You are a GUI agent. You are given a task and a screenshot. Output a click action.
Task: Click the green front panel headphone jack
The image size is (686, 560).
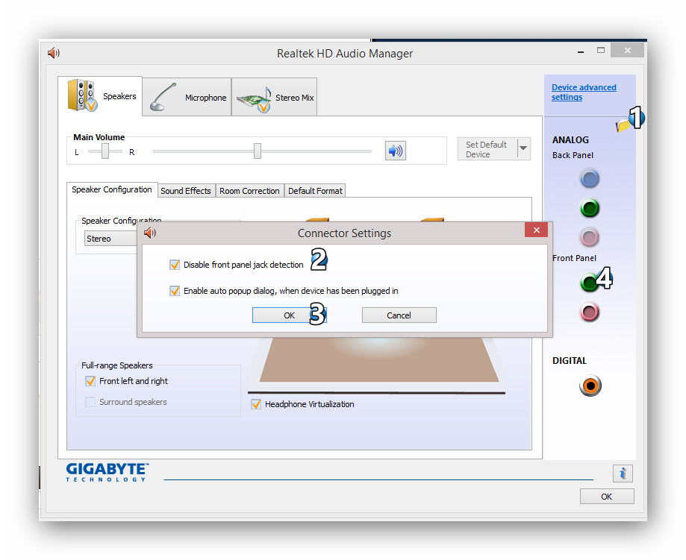click(589, 283)
